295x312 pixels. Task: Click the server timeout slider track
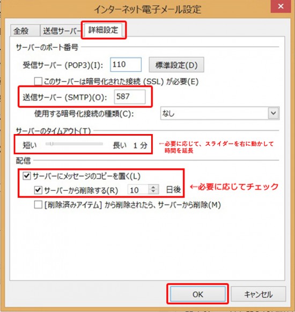74,144
